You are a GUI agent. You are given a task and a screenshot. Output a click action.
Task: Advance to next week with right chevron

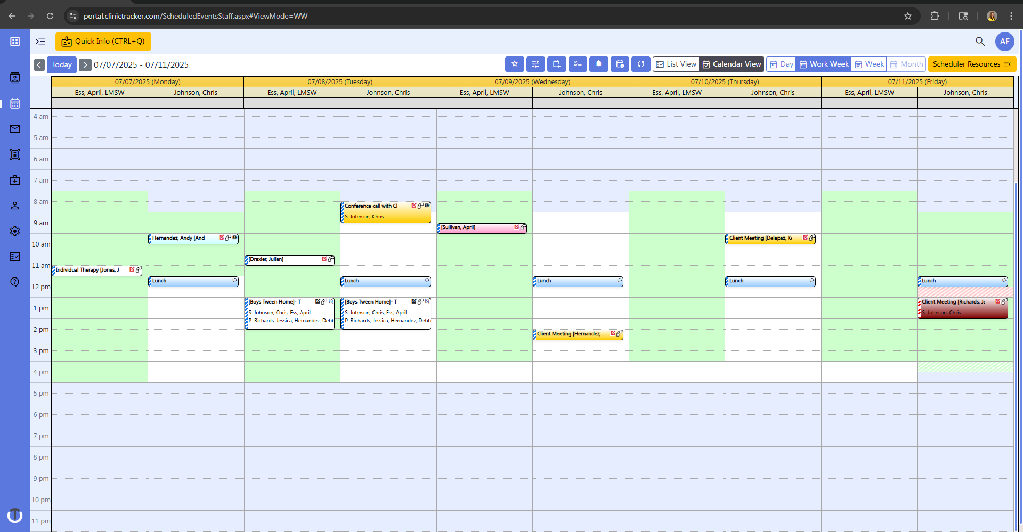(x=85, y=64)
